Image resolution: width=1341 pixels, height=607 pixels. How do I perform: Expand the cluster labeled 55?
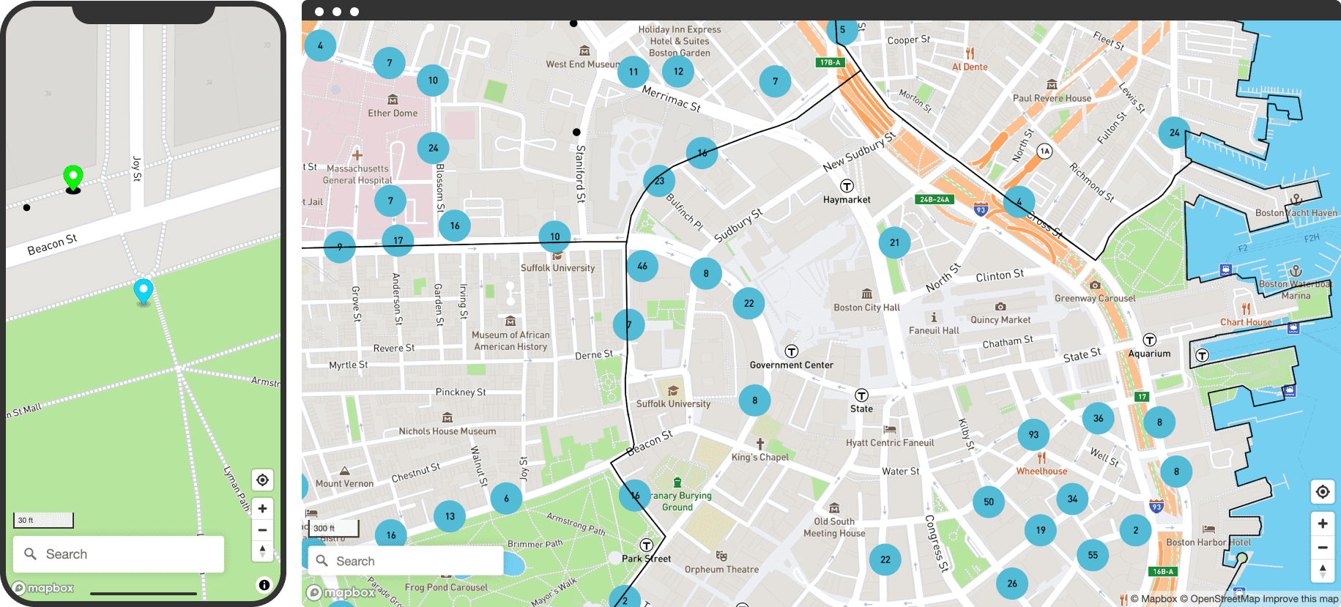(1093, 555)
